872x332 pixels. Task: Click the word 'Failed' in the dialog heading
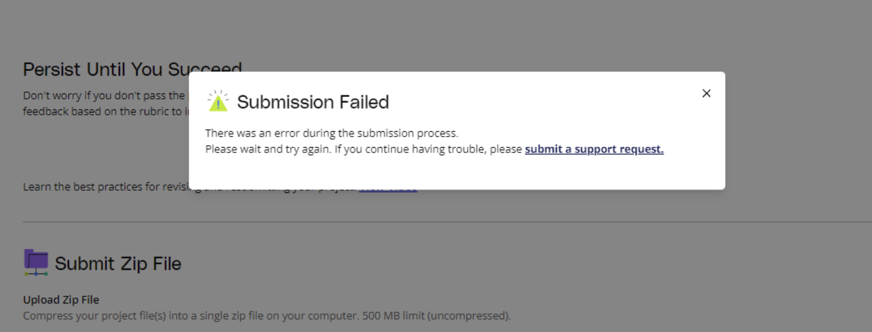click(364, 102)
